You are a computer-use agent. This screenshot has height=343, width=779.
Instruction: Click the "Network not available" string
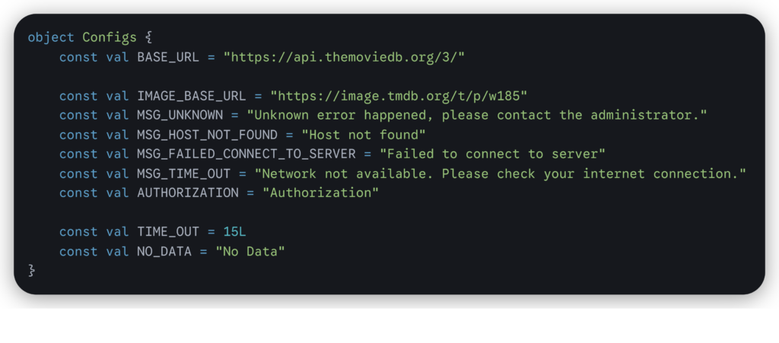(500, 173)
